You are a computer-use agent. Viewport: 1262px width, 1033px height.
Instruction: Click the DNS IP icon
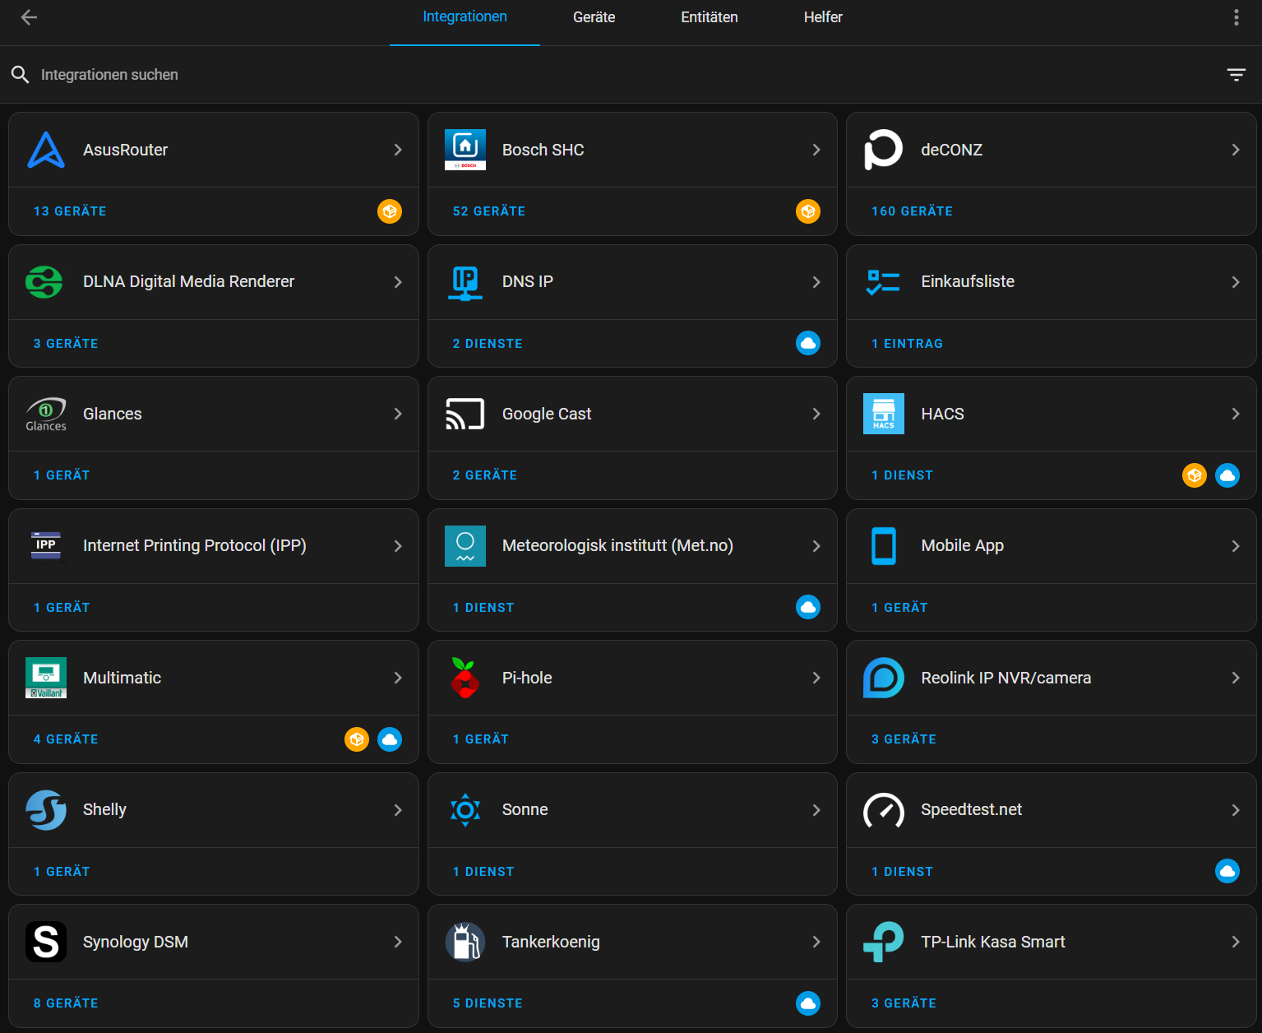[x=465, y=282]
